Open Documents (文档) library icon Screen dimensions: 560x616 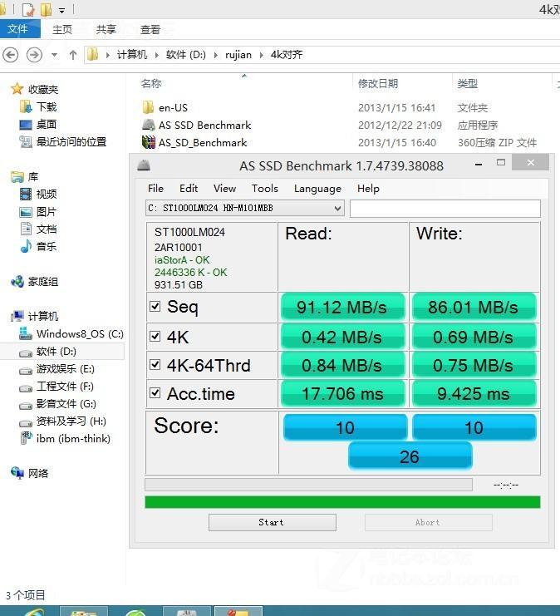[x=26, y=229]
